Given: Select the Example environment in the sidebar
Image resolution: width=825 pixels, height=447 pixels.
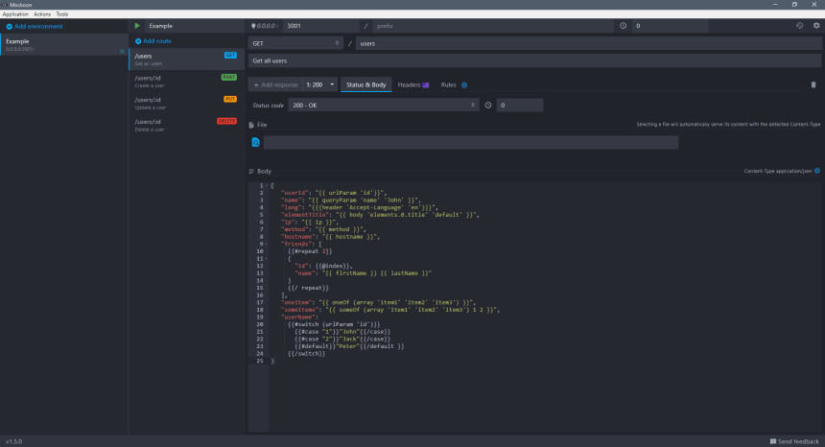Looking at the screenshot, I should 63,45.
